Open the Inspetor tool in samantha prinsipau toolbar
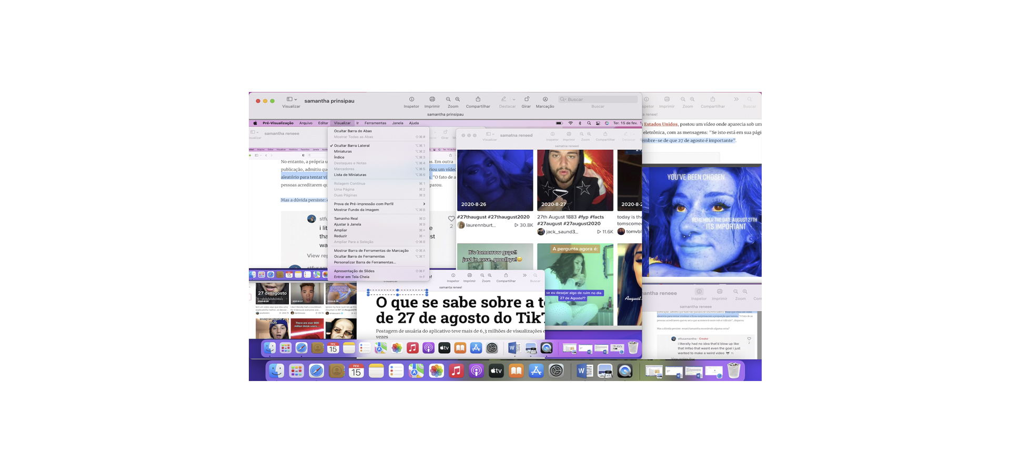This screenshot has width=1010, height=473. point(411,99)
